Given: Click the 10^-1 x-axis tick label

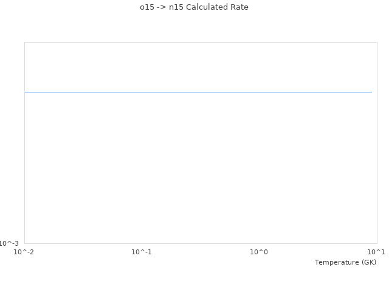Looking at the screenshot, I should coord(142,252).
